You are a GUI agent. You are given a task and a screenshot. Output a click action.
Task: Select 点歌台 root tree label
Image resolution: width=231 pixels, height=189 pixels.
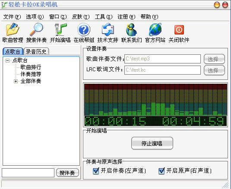[x=20, y=60]
